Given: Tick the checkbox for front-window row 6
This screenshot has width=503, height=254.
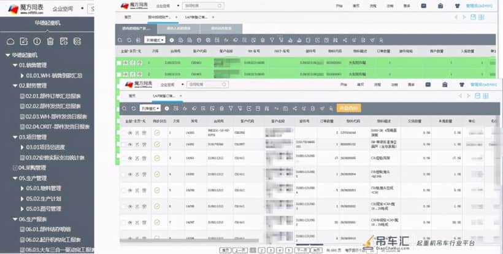Looking at the screenshot, I should point(123,207).
